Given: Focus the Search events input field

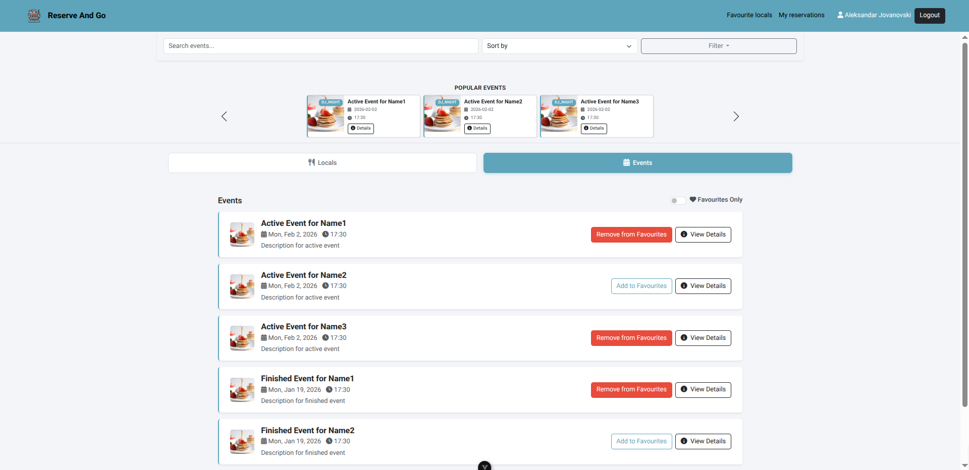Looking at the screenshot, I should pyautogui.click(x=320, y=46).
